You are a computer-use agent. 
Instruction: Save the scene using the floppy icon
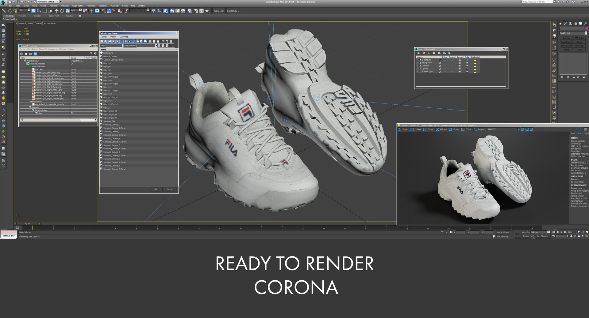tap(18, 2)
